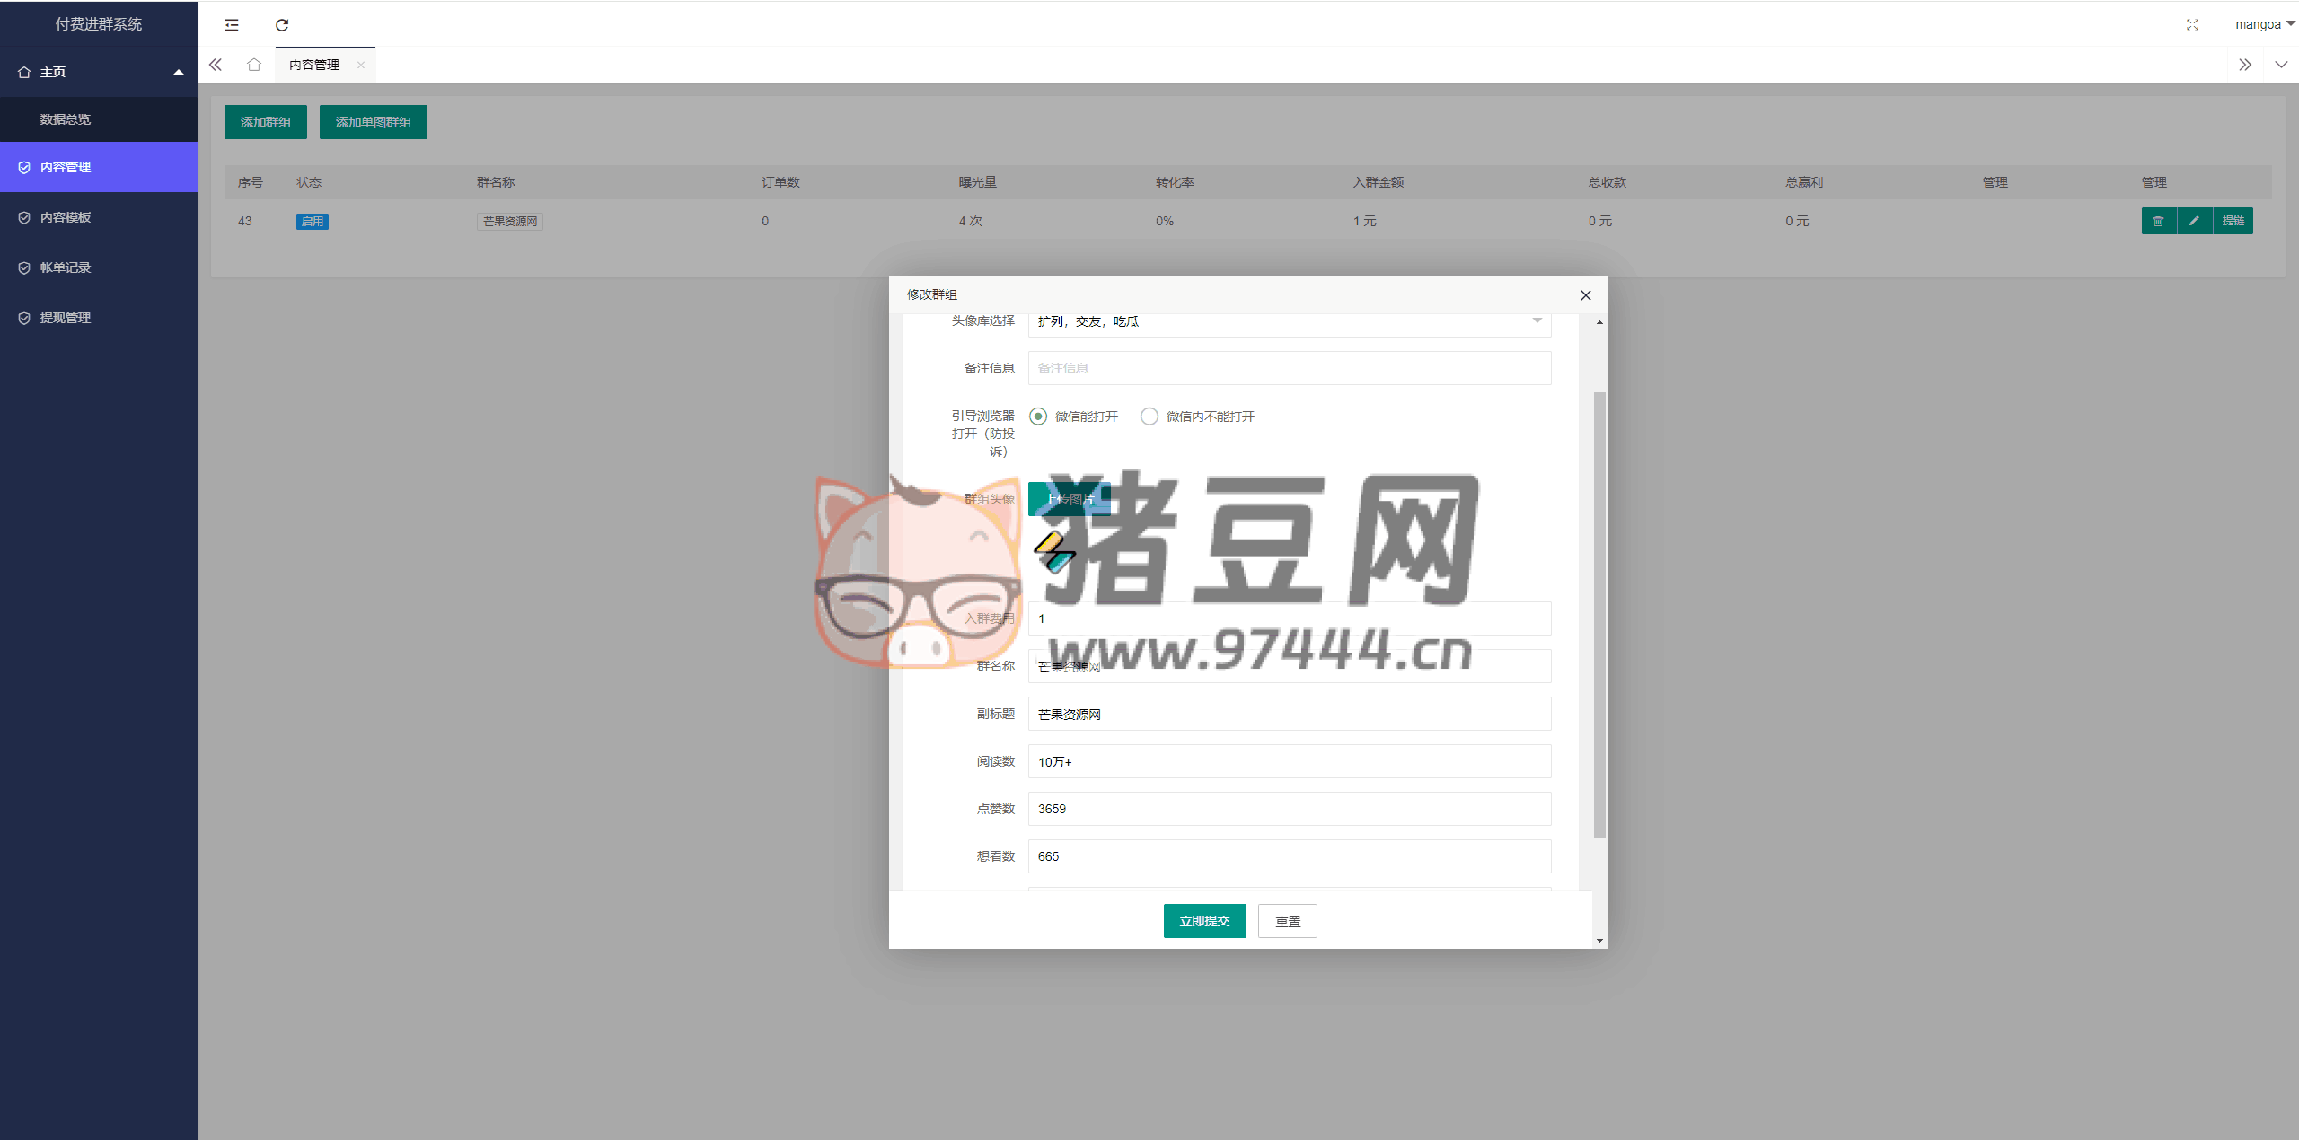The width and height of the screenshot is (2299, 1140).
Task: Select the 微信能打开 radio option
Action: 1038,417
